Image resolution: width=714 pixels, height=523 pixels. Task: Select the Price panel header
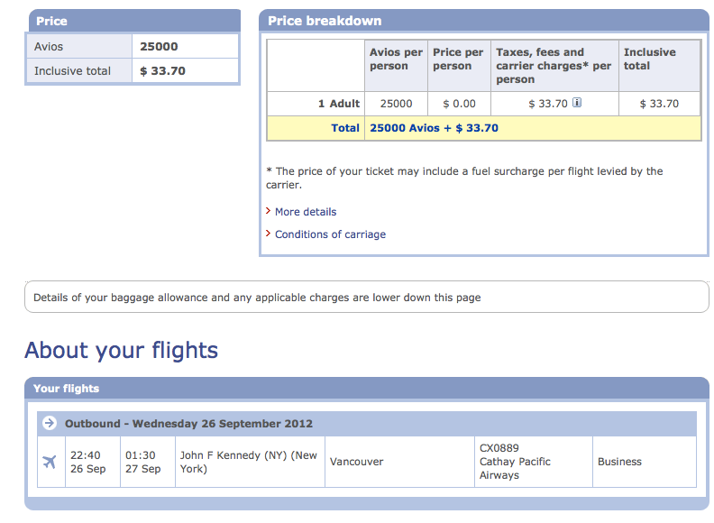click(x=133, y=21)
